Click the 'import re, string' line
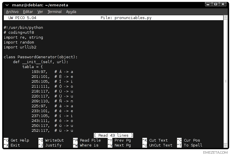The image size is (231, 156). click(23, 37)
